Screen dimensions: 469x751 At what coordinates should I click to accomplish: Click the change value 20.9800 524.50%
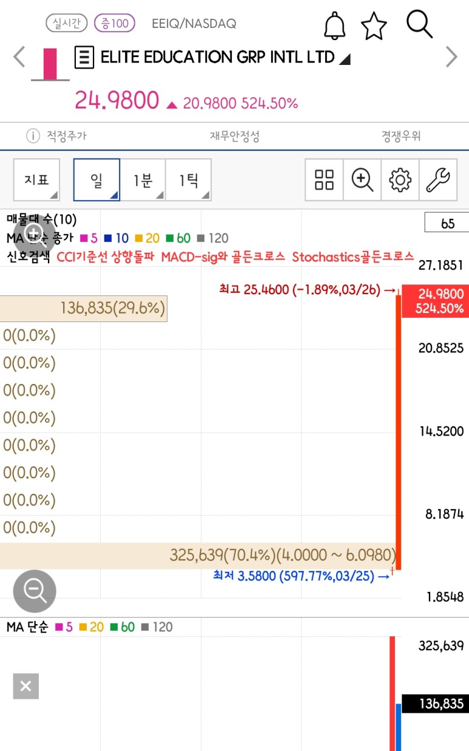(x=240, y=103)
